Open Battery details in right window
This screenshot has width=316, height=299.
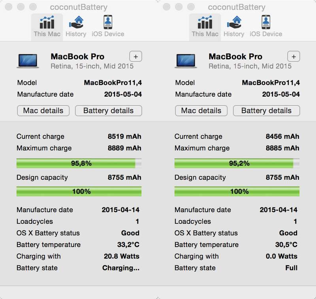click(x=266, y=110)
